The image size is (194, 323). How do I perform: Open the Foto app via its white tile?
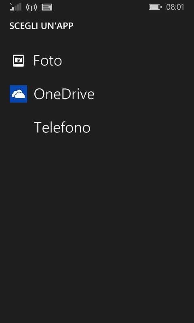click(18, 60)
